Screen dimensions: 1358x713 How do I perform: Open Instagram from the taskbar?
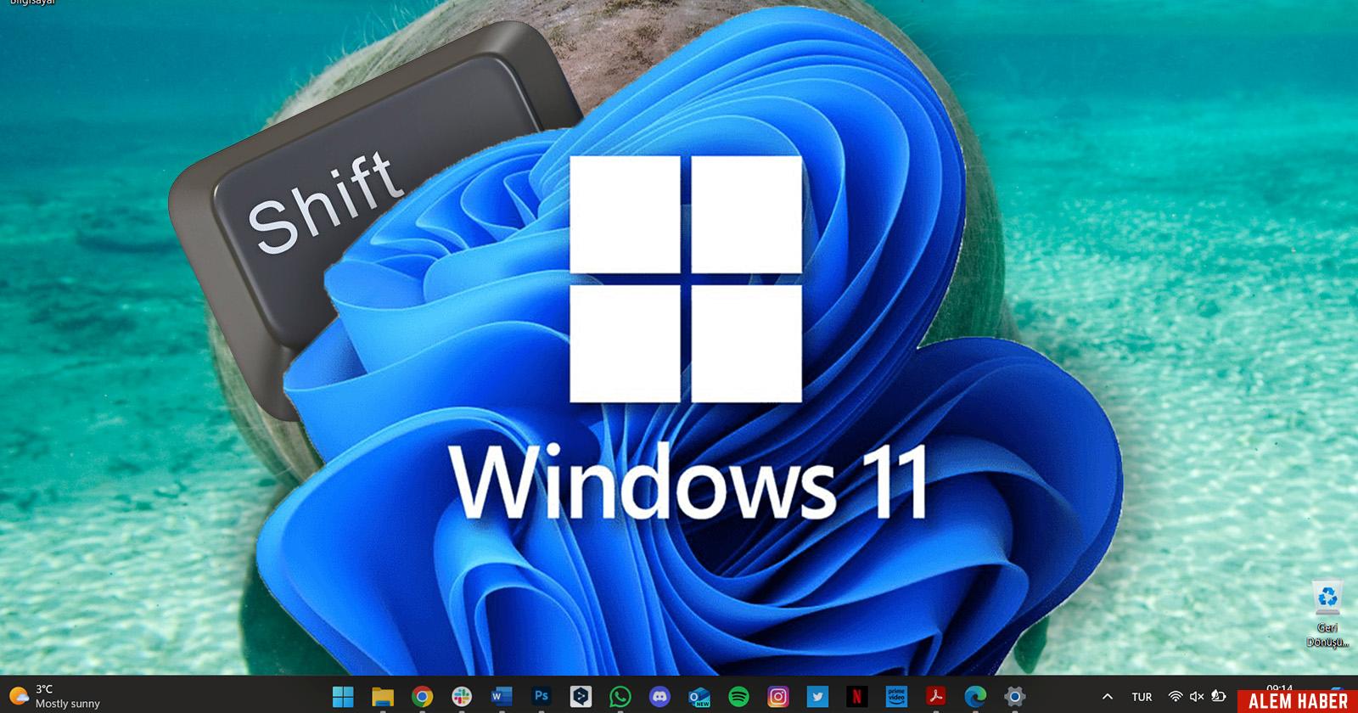coord(778,697)
